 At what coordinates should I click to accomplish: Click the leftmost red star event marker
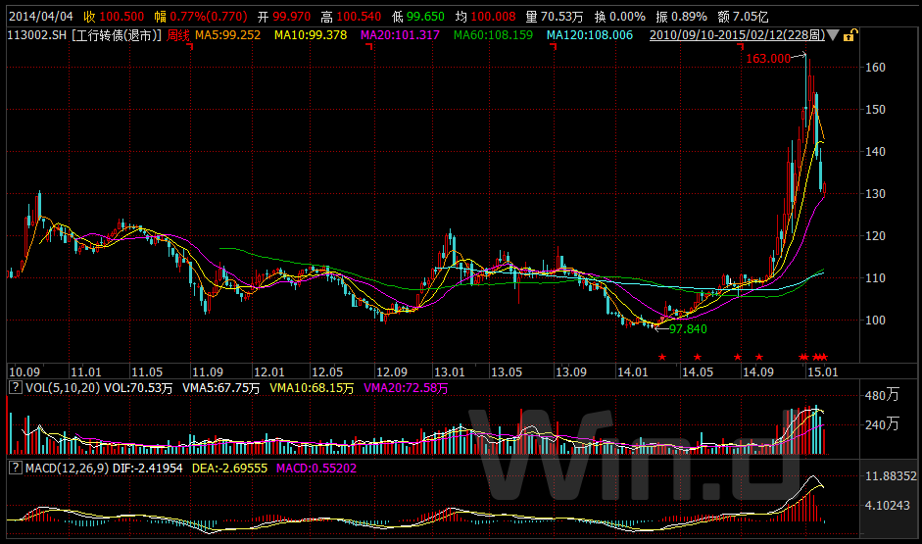coord(662,357)
